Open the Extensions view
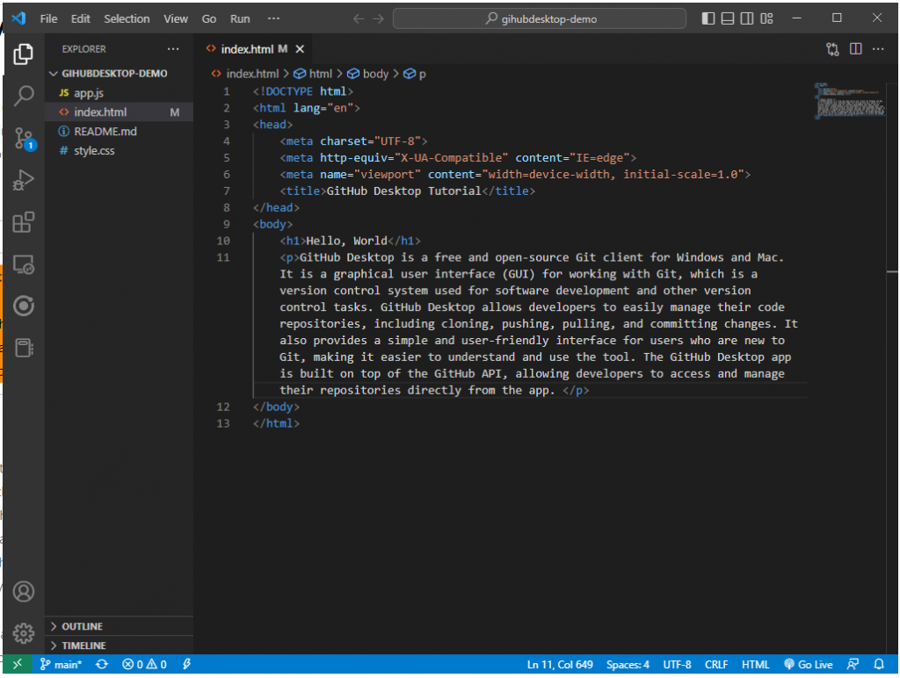The height and width of the screenshot is (678, 900). tap(24, 222)
